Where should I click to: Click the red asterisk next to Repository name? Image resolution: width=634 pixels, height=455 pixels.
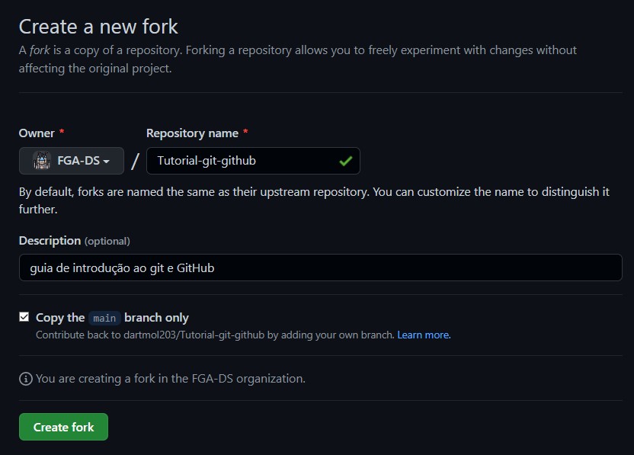[245, 131]
